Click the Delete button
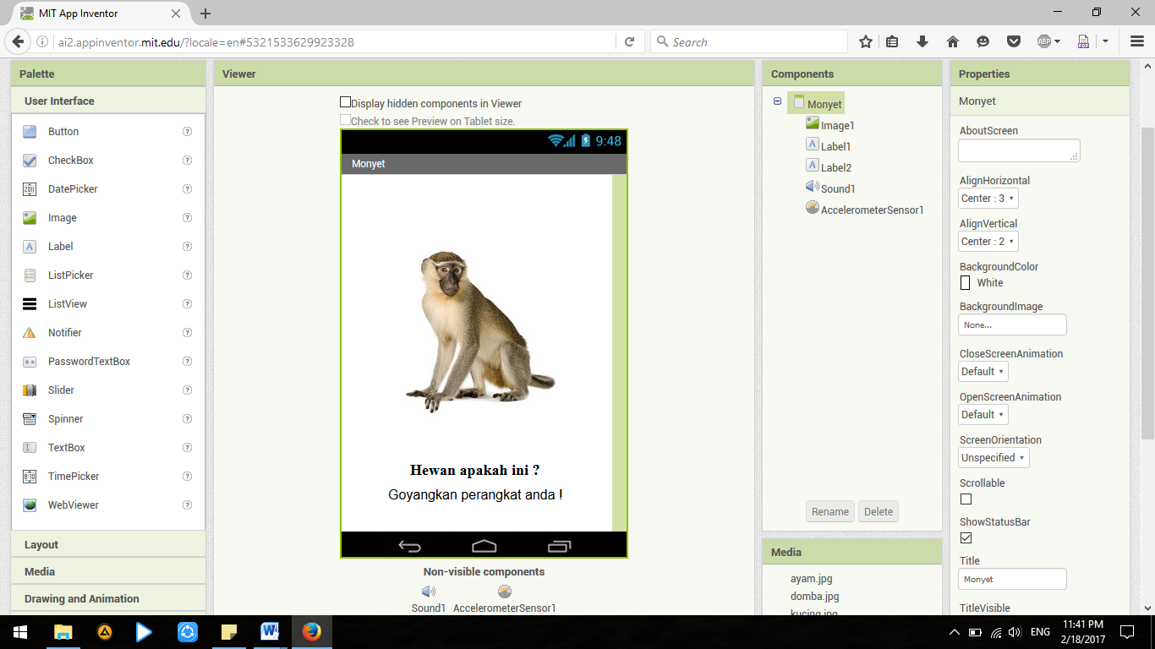 (x=879, y=511)
